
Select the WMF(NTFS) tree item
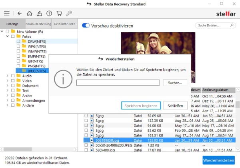37,51
